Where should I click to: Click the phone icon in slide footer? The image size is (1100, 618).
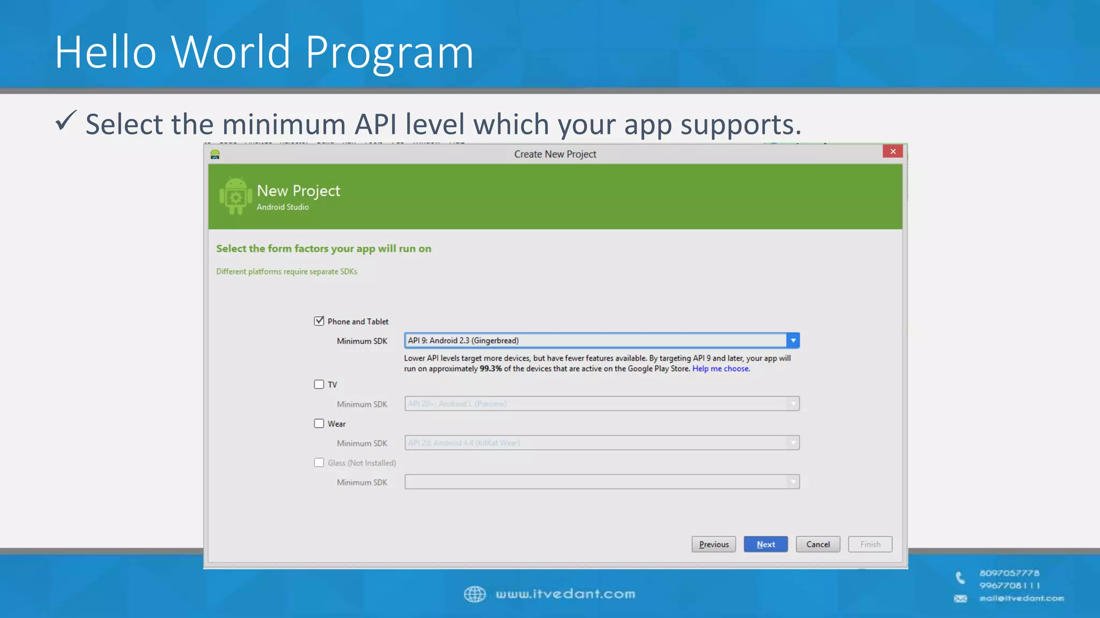pos(960,578)
